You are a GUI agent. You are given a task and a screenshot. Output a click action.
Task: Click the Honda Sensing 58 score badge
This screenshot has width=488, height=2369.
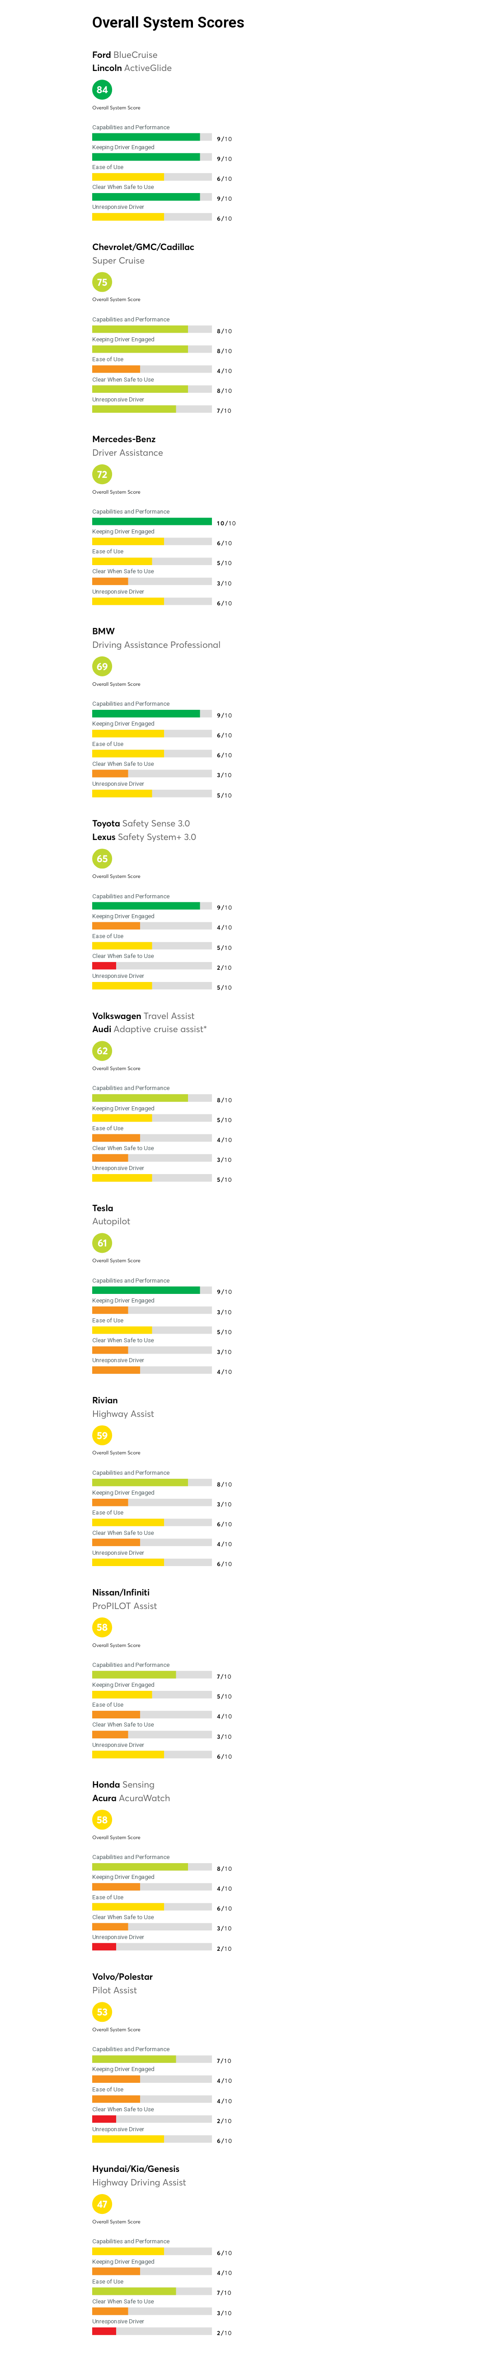point(102,1820)
